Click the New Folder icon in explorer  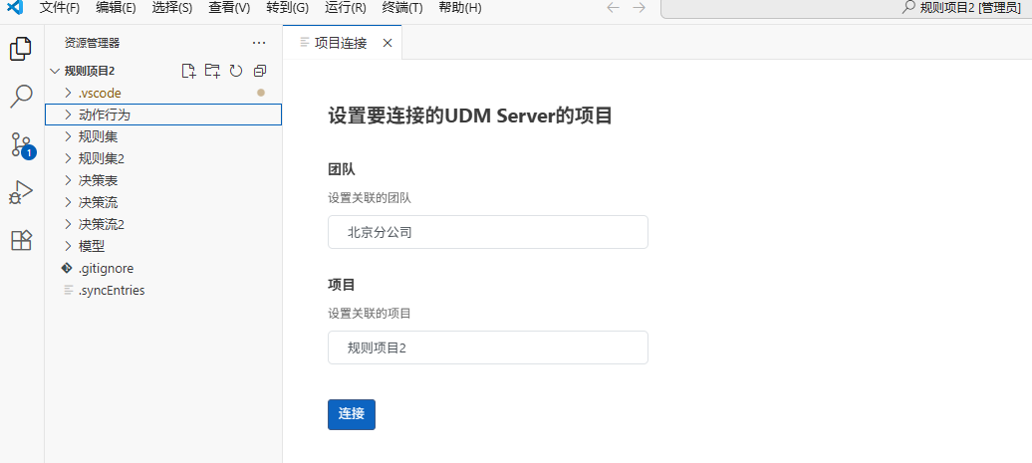(x=212, y=71)
